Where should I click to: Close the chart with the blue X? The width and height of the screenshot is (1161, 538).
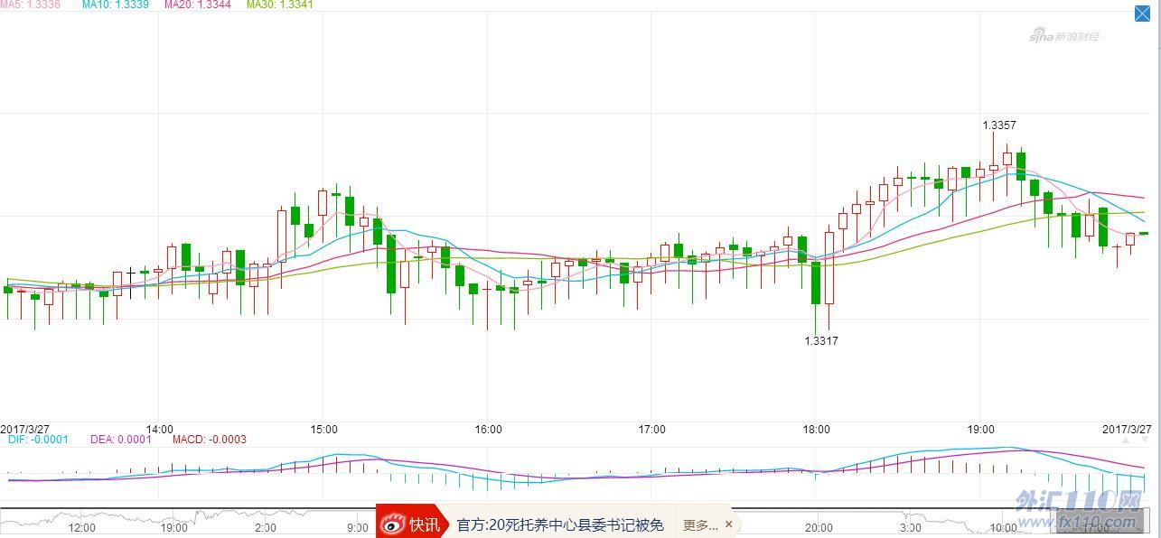[x=1144, y=13]
